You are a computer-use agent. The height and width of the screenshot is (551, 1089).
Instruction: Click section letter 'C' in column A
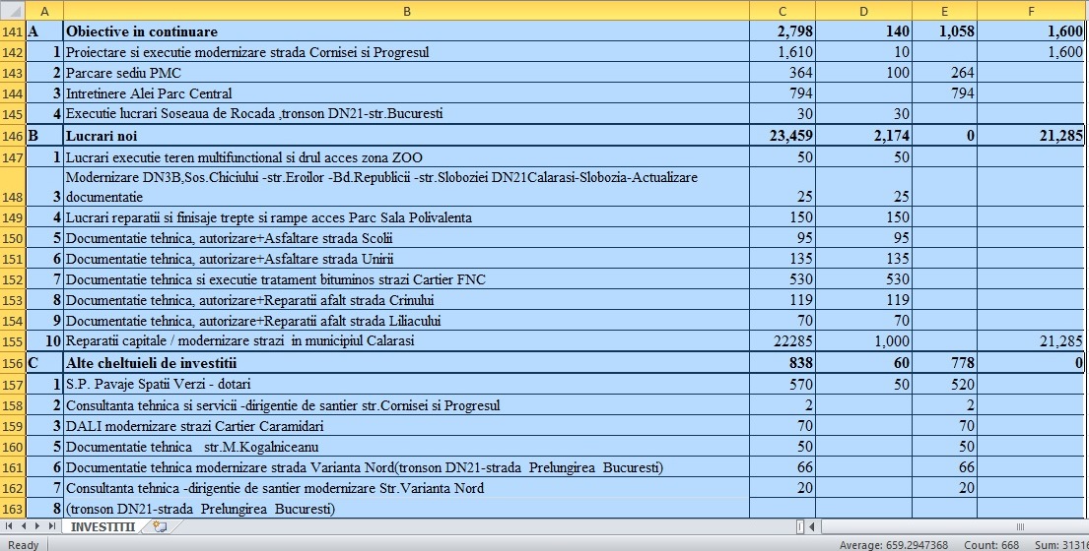click(x=44, y=363)
